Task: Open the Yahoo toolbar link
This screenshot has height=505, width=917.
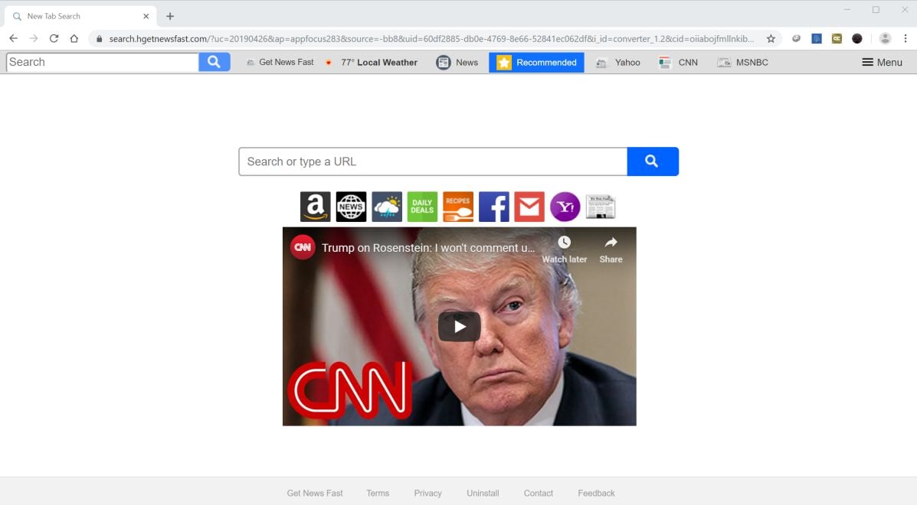Action: [x=618, y=63]
